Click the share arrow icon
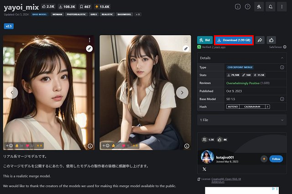This screenshot has width=292, height=194. 260,40
